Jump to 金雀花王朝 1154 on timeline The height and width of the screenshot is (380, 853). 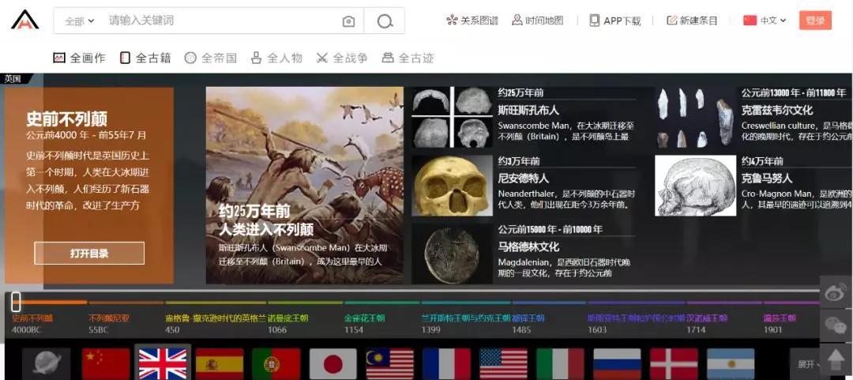coord(364,323)
